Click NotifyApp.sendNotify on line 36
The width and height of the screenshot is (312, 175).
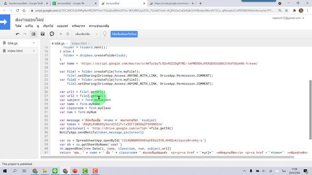(78, 132)
